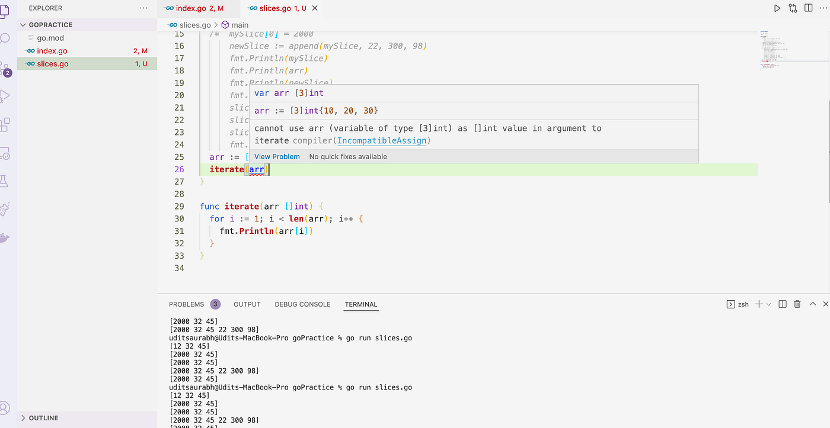
Task: Open the PROBLEMS panel tab
Action: pyautogui.click(x=186, y=304)
